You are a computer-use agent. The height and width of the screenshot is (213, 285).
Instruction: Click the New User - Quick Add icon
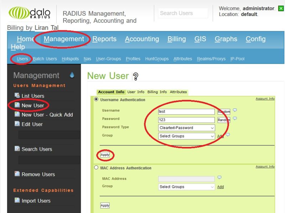point(17,114)
